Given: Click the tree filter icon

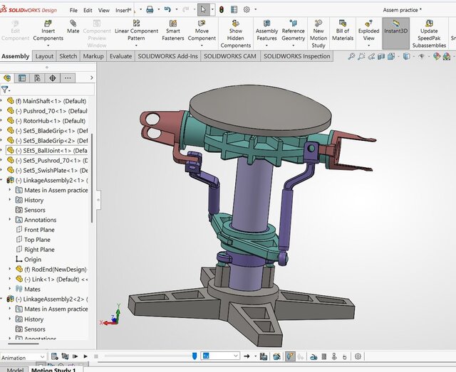Looking at the screenshot, I should [x=5, y=90].
